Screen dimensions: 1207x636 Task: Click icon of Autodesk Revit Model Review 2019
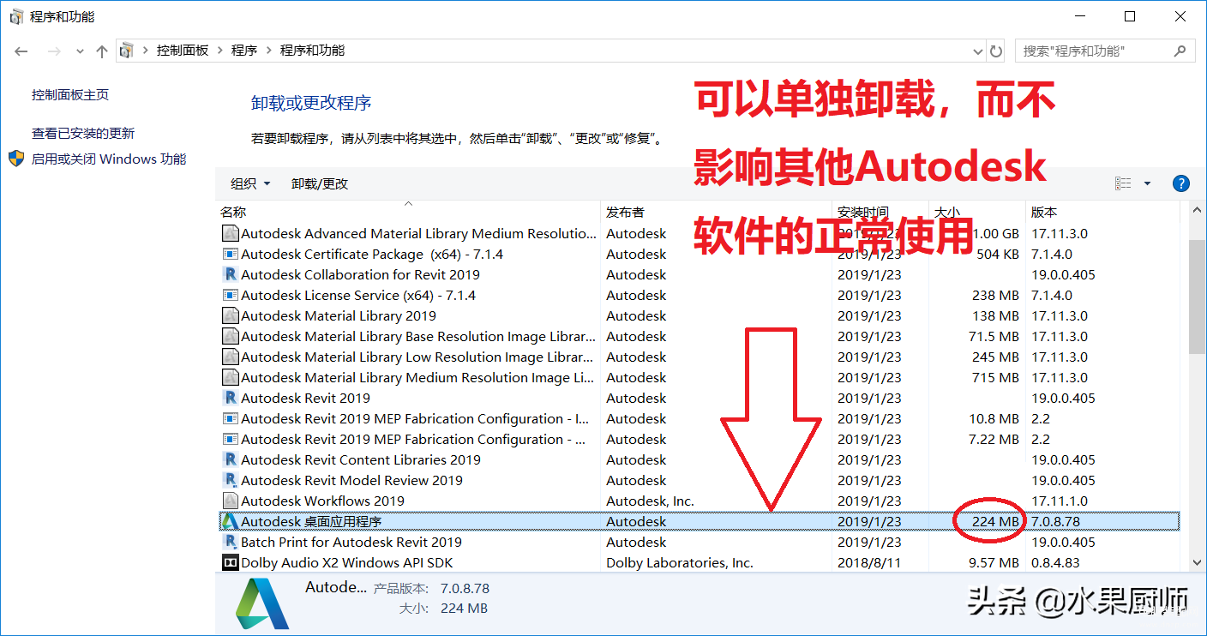[230, 480]
